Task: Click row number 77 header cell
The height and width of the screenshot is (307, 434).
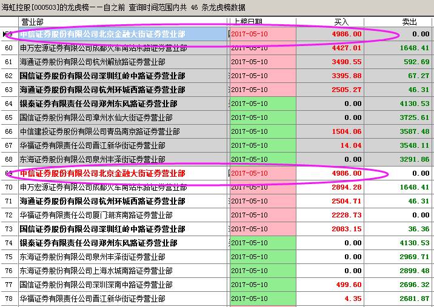Action: click(x=9, y=285)
